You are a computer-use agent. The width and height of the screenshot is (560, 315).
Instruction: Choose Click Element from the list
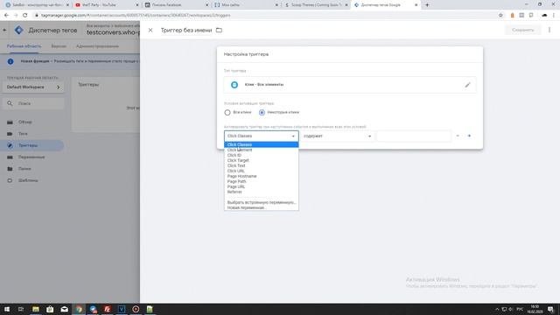[261, 150]
